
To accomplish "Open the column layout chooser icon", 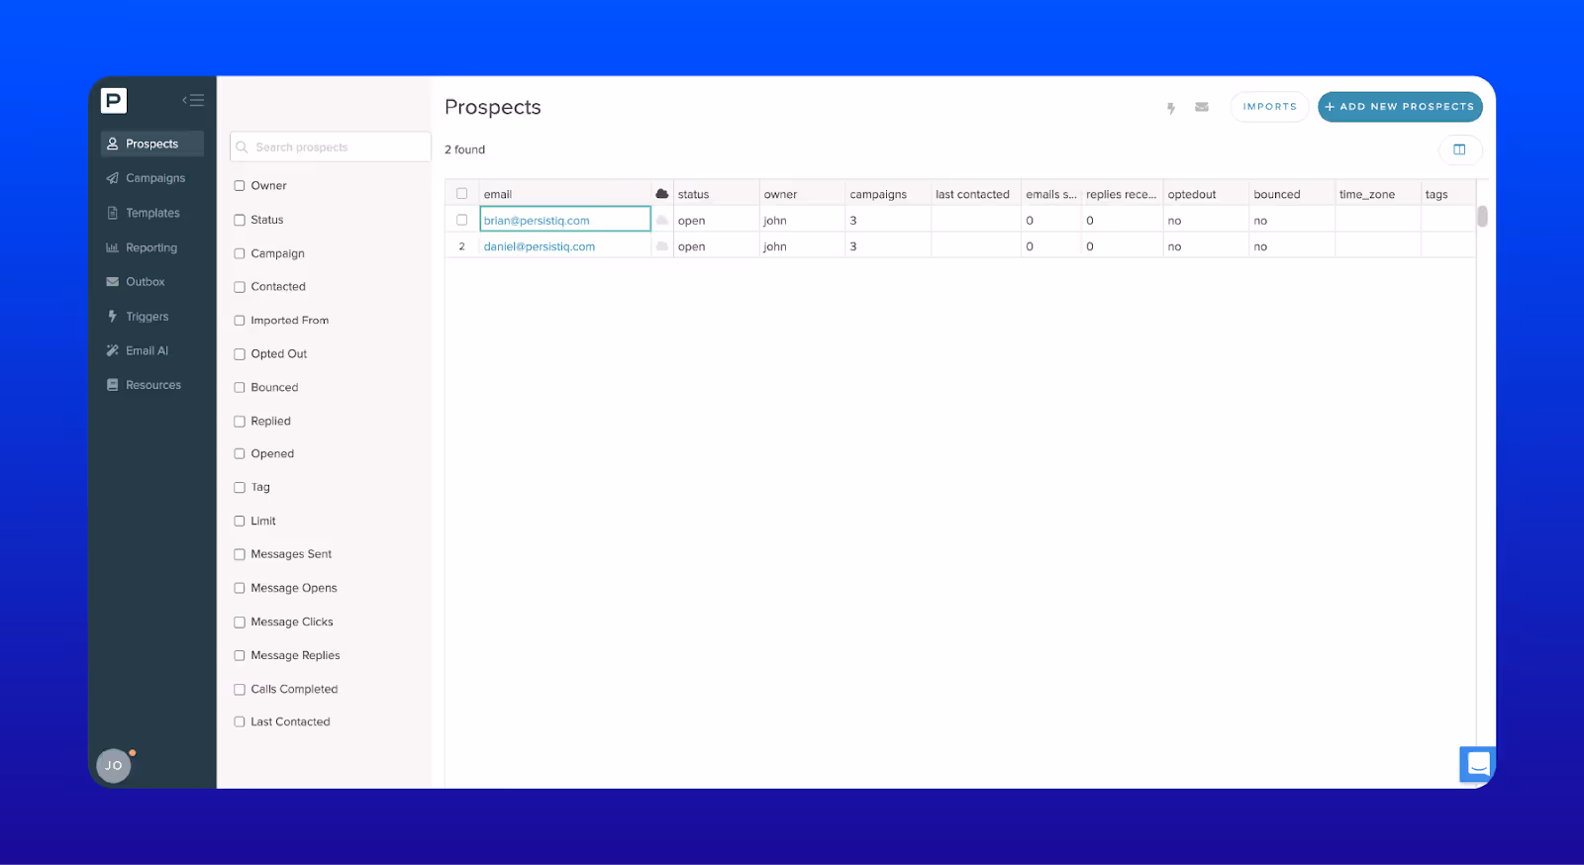I will coord(1459,149).
